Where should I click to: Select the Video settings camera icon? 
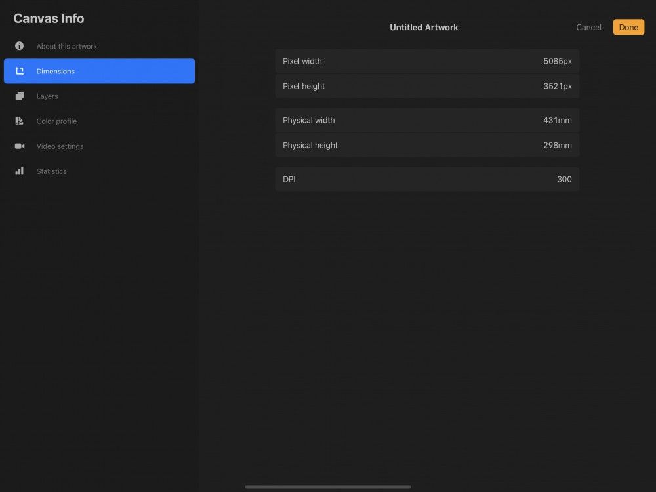(20, 146)
